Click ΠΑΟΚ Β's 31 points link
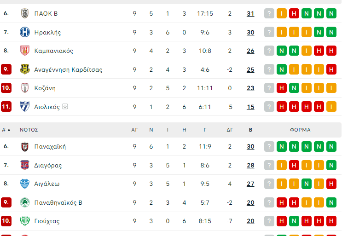Screen dimensions: 342x236 250,13
